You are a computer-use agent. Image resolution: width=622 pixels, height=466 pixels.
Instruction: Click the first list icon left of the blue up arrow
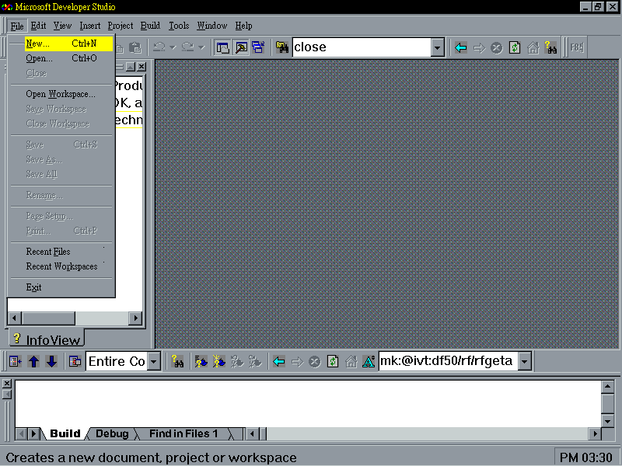(x=15, y=361)
